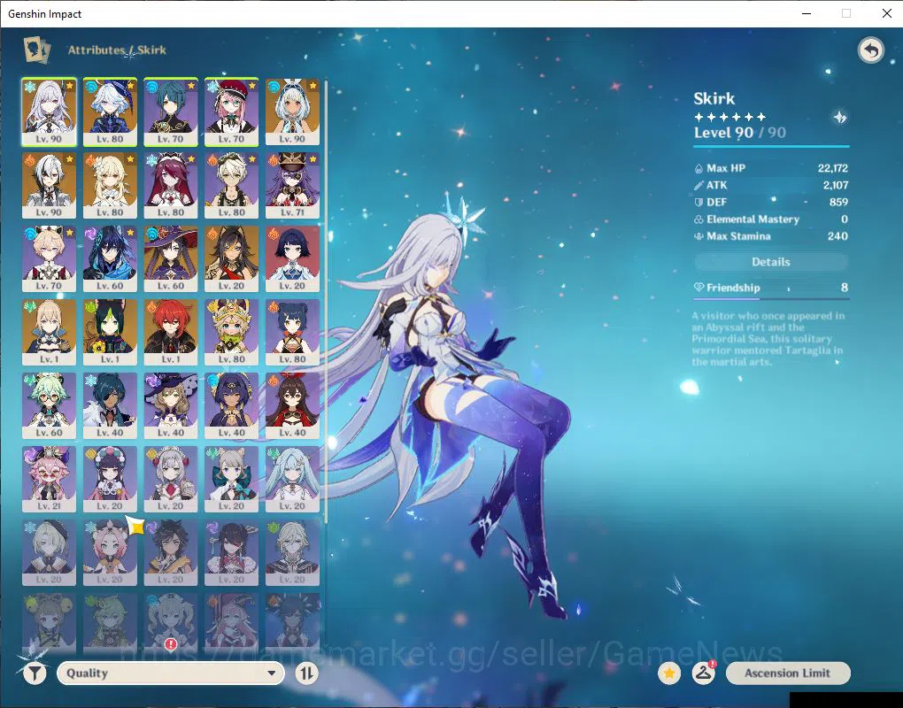Select Kachina's Lv. 80 portrait
The width and height of the screenshot is (903, 708).
click(232, 332)
